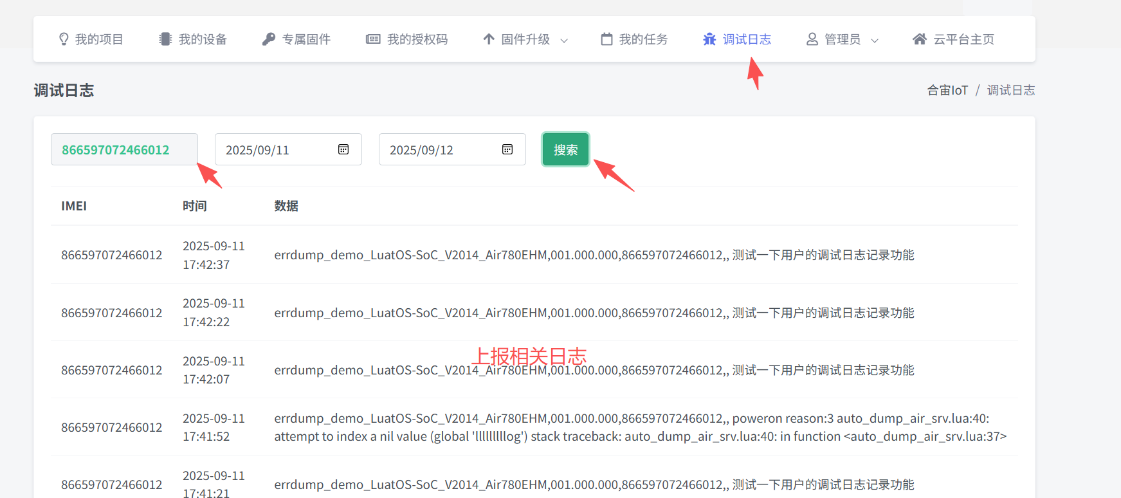The image size is (1121, 498).
Task: Click the key icon for 专属固件
Action: point(269,39)
